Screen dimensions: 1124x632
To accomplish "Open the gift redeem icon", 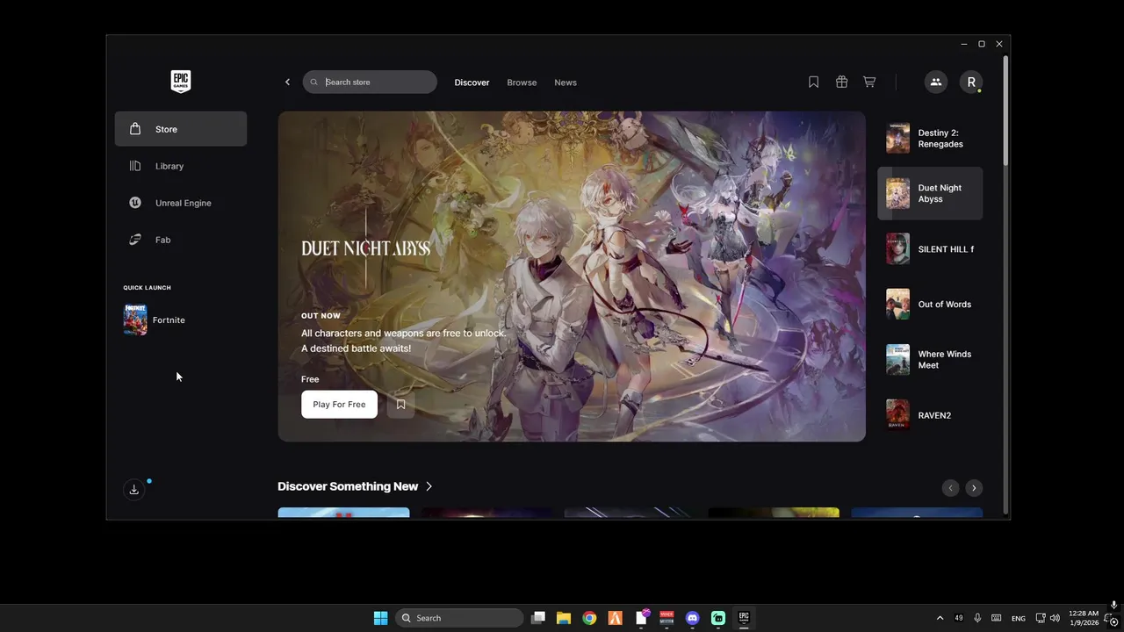I will (841, 82).
